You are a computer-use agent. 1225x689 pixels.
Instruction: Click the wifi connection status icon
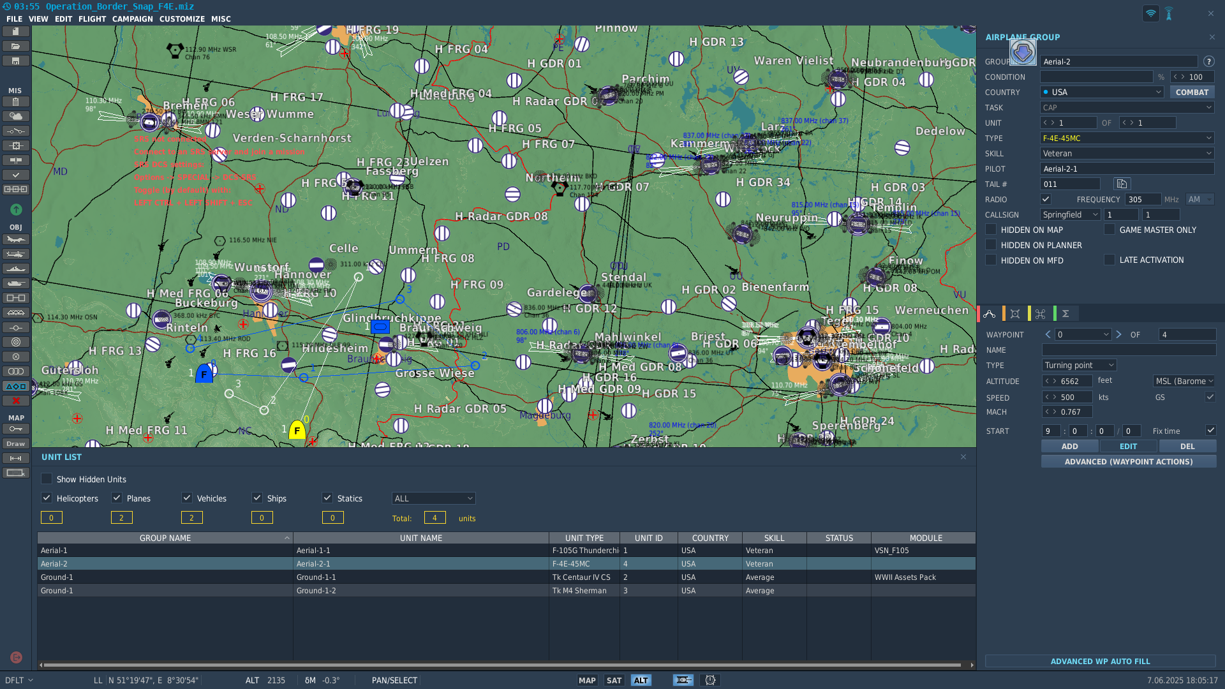[x=1150, y=13]
